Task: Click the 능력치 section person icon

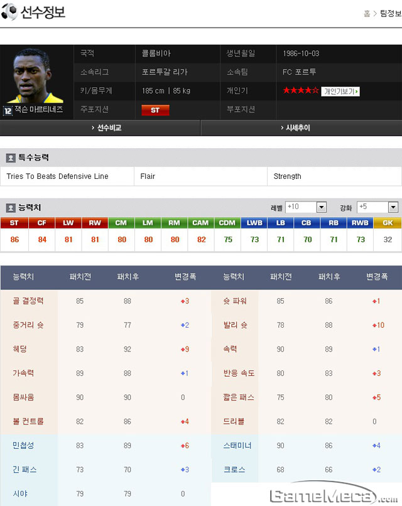Action: point(10,208)
